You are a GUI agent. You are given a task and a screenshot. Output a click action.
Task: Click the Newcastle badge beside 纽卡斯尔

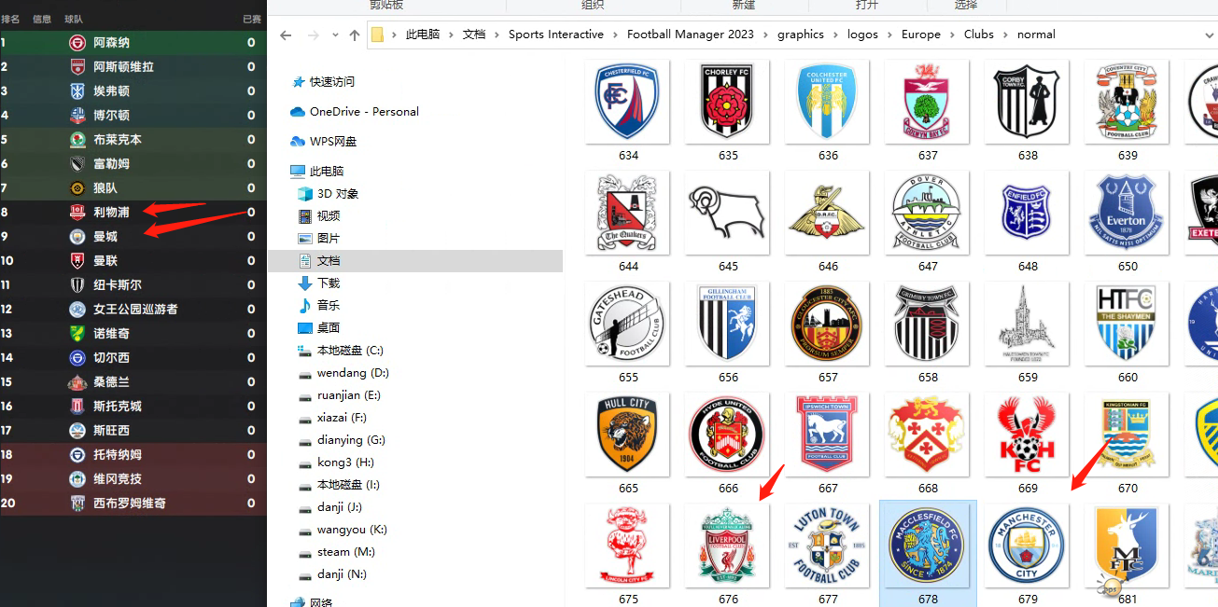point(77,285)
